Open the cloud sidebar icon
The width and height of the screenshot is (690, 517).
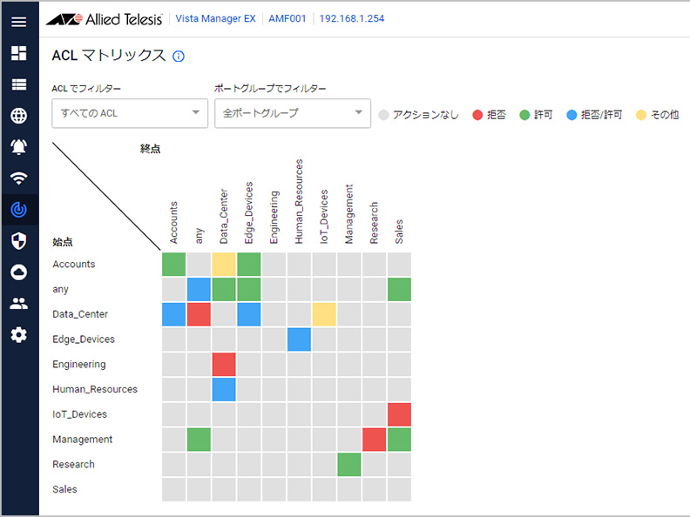click(18, 272)
